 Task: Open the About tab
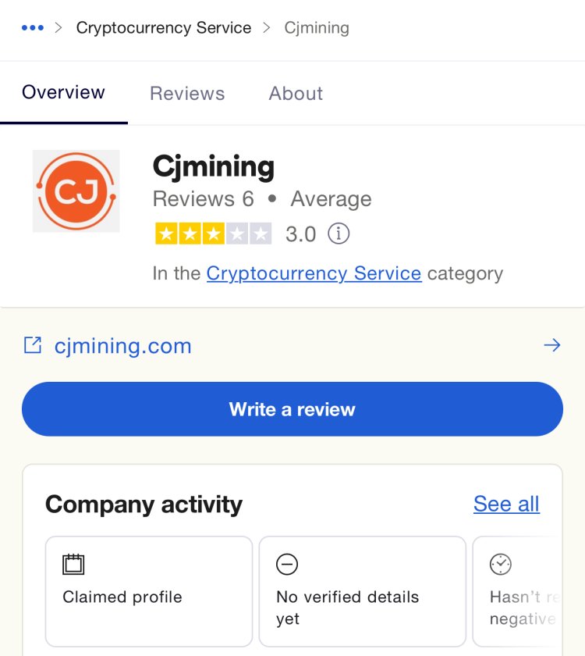296,93
